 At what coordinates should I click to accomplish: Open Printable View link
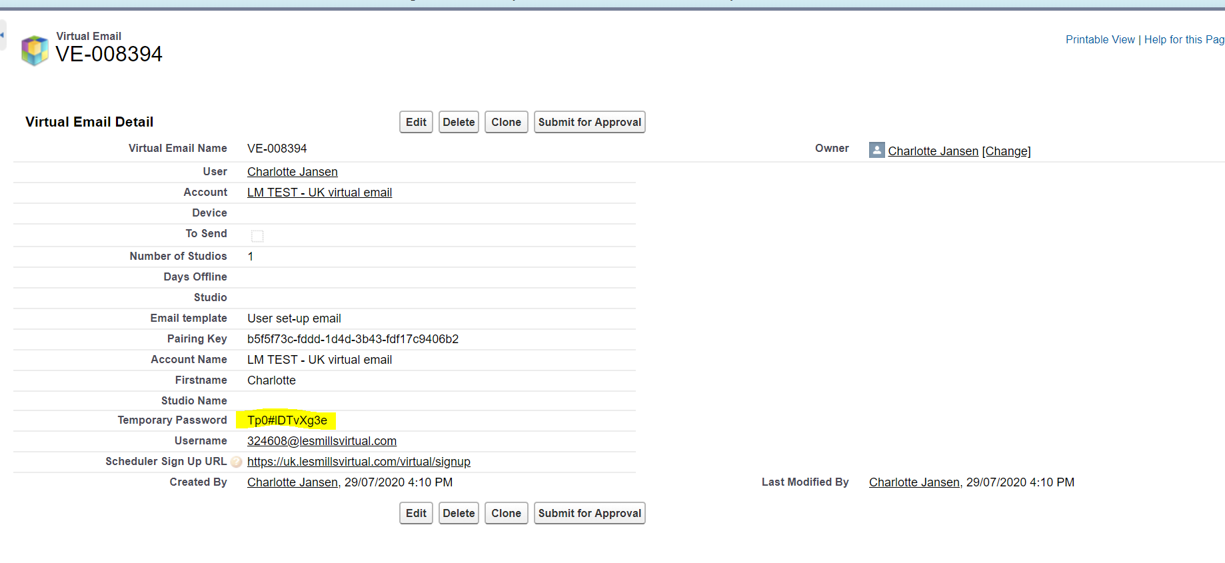1100,39
